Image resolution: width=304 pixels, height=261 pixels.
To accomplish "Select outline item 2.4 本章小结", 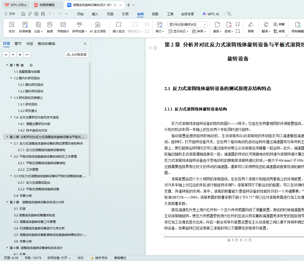I will (23, 195).
